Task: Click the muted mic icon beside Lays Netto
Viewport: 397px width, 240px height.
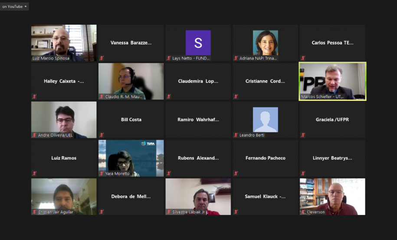Action: pyautogui.click(x=169, y=58)
